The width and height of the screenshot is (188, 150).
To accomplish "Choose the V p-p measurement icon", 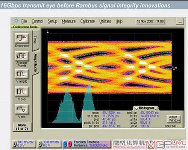I will 22,91.
